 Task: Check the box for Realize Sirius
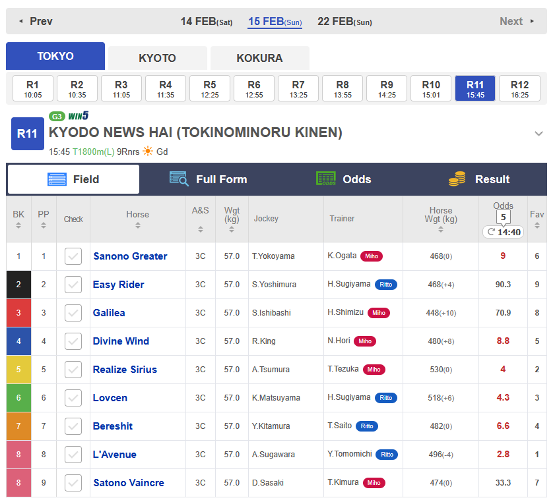click(73, 370)
